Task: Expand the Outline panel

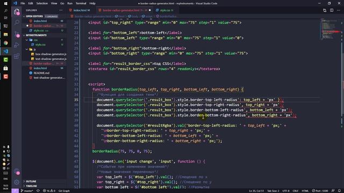Action: pos(31,181)
